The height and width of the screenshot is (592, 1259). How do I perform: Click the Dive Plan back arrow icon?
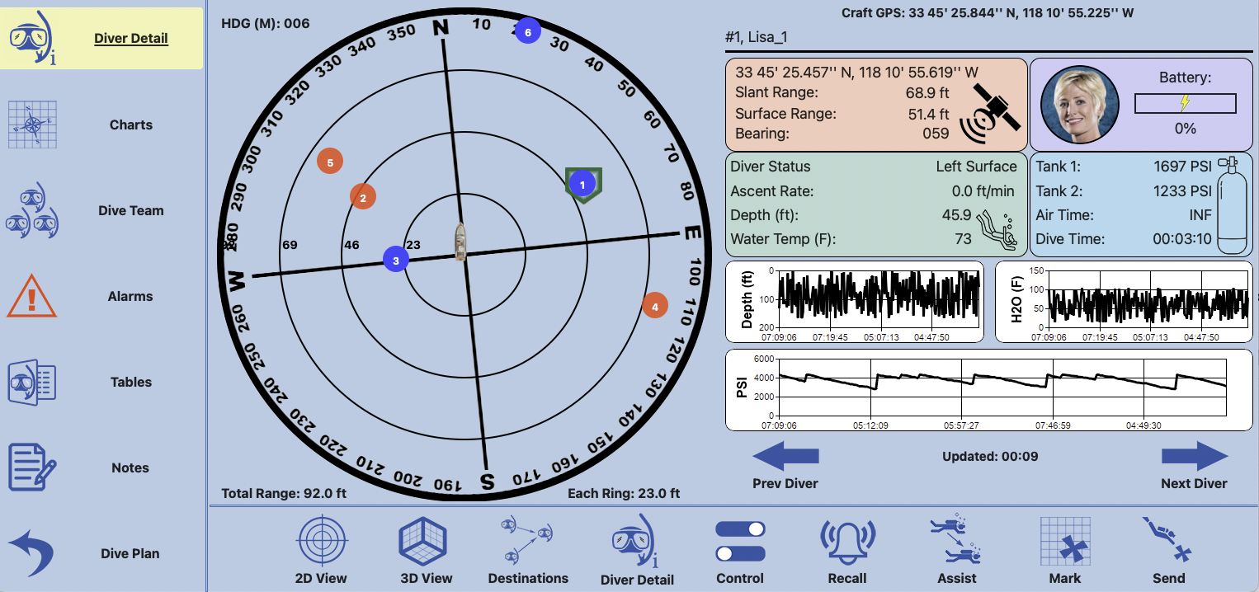(31, 553)
